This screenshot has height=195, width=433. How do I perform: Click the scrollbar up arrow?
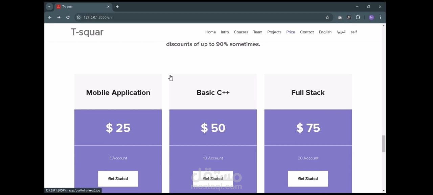384,26
